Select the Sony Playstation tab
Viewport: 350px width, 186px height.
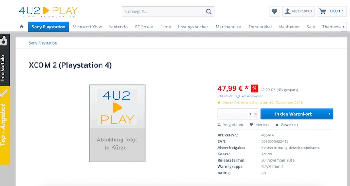pyautogui.click(x=49, y=27)
